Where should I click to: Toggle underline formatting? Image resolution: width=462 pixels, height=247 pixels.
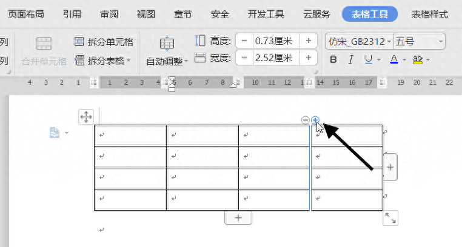pos(368,59)
